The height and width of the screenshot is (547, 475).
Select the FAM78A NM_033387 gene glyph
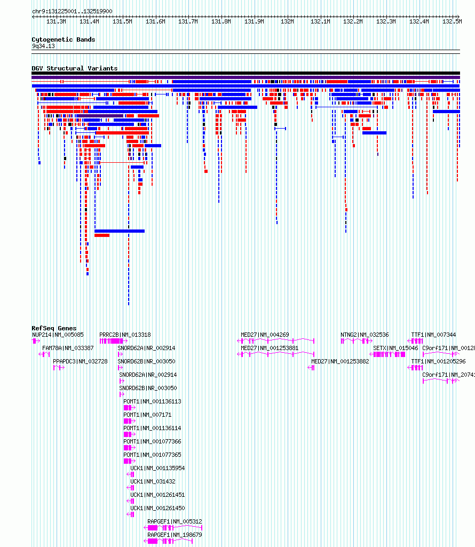pyautogui.click(x=44, y=354)
